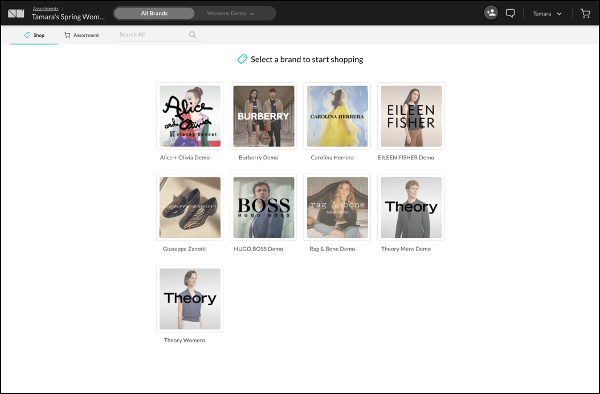Expand the Womens Demo dropdown
Viewport: 600px width, 394px height.
(231, 14)
